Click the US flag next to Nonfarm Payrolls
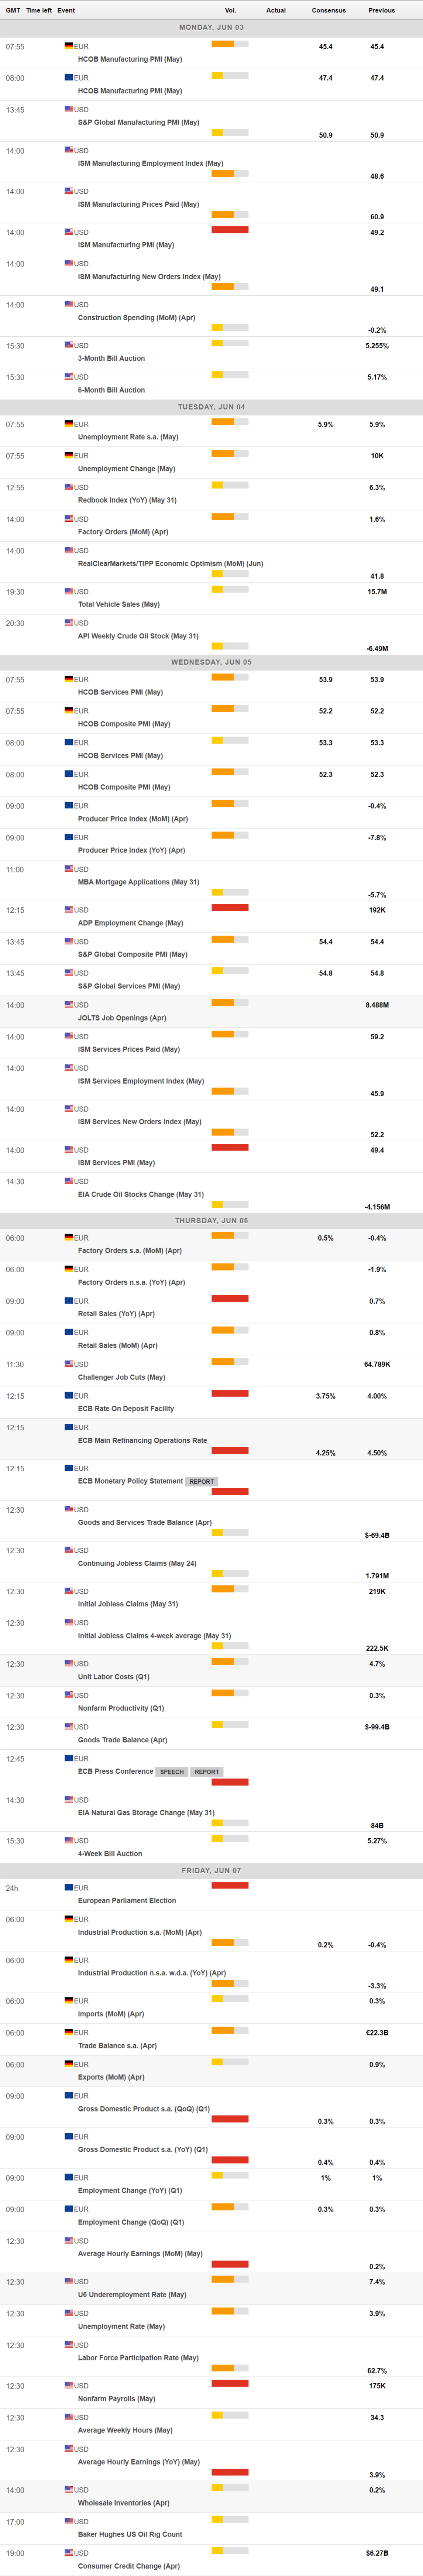The image size is (423, 2576). (x=69, y=2385)
